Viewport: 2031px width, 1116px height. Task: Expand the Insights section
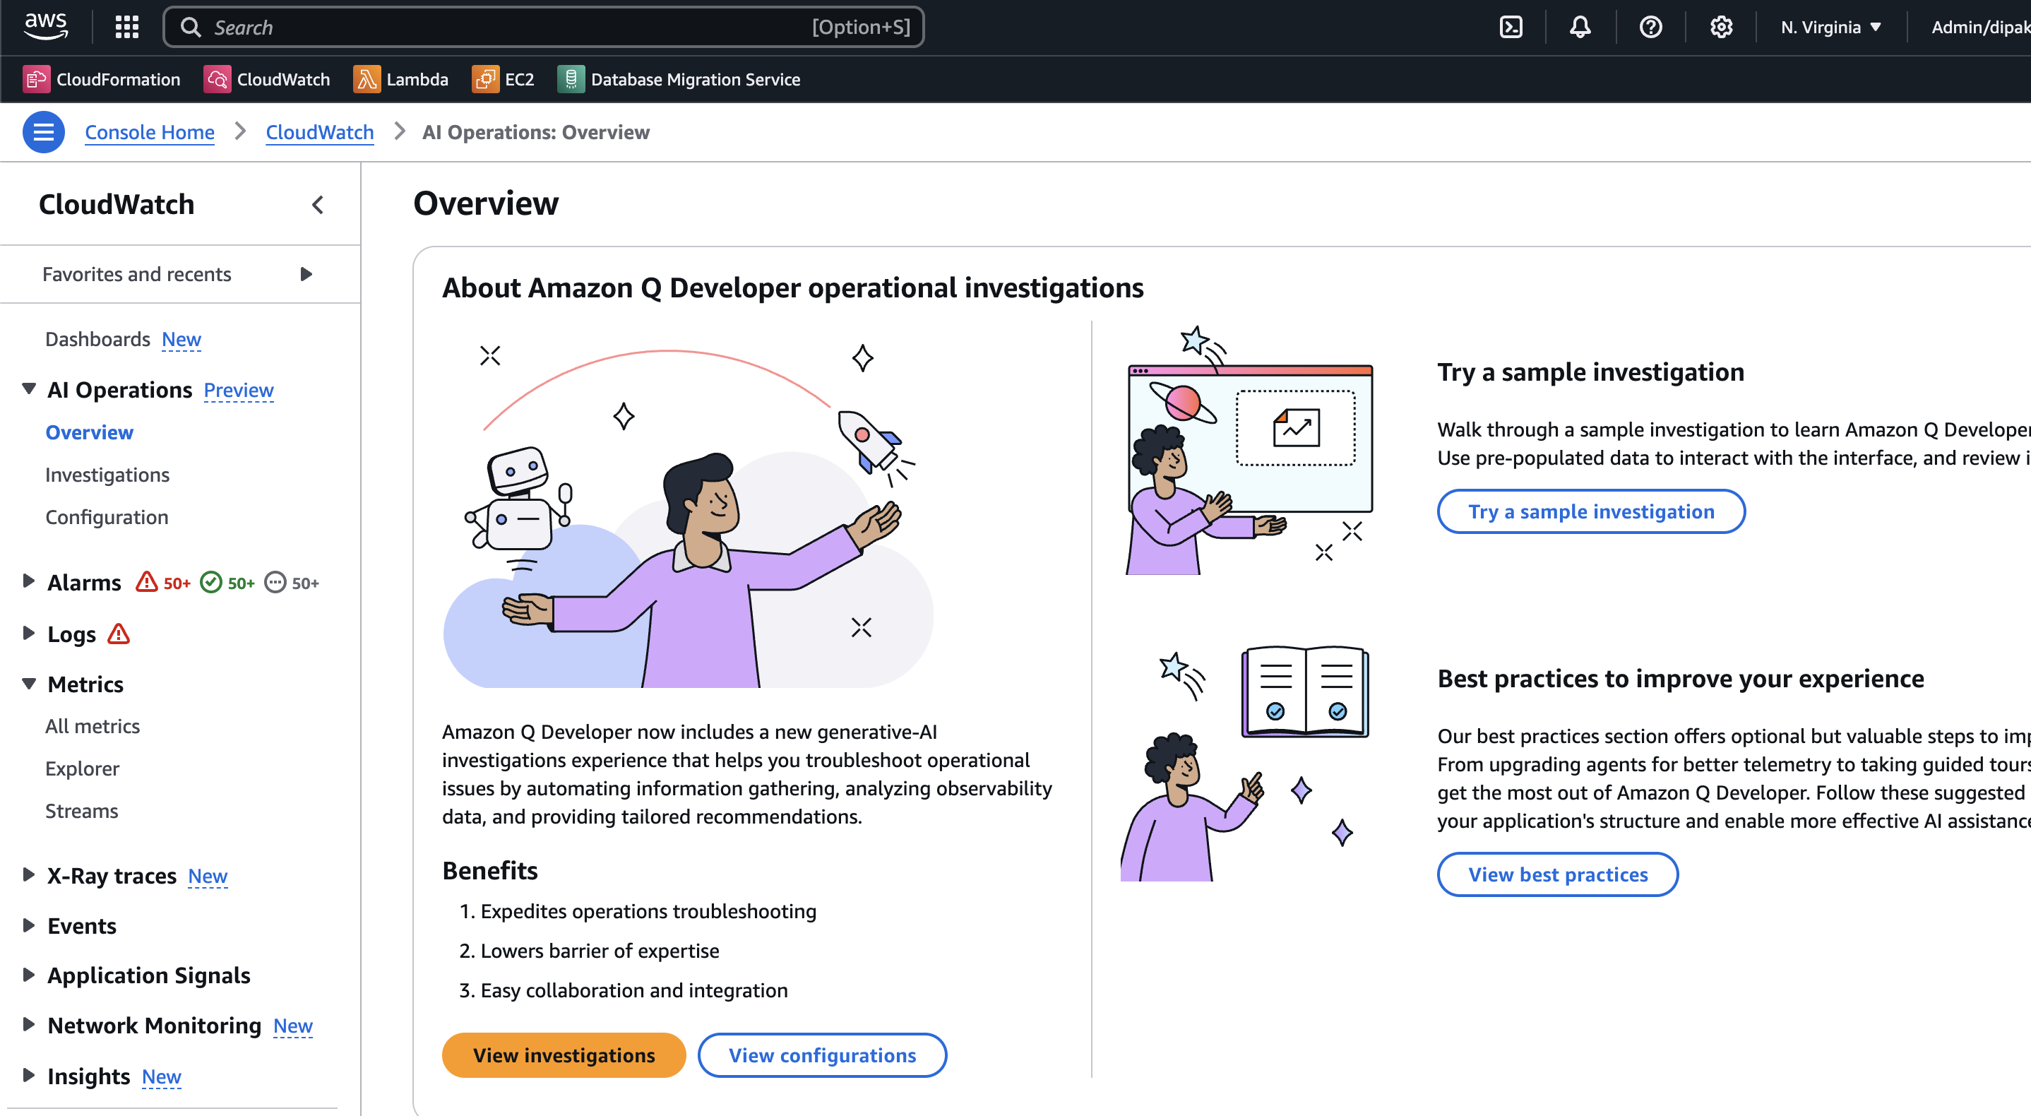click(29, 1075)
